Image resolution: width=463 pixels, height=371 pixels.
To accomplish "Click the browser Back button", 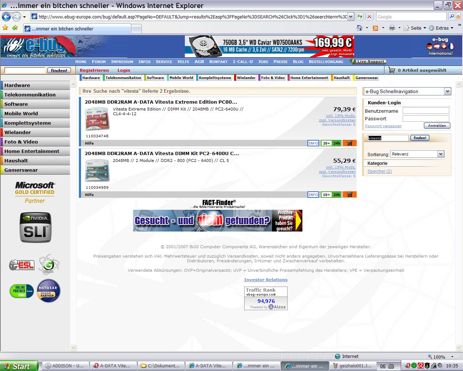I will (x=6, y=17).
